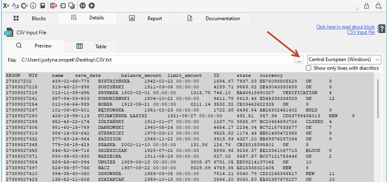This screenshot has height=182, width=387.
Task: Switch to the Blocks tab
Action: [x=30, y=18]
